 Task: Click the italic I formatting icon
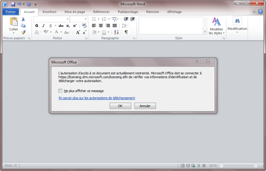43,26
